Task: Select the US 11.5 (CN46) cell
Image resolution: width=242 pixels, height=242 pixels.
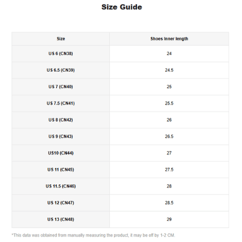Action: pos(60,186)
